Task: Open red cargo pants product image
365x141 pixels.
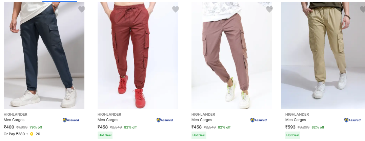Action: click(x=138, y=55)
